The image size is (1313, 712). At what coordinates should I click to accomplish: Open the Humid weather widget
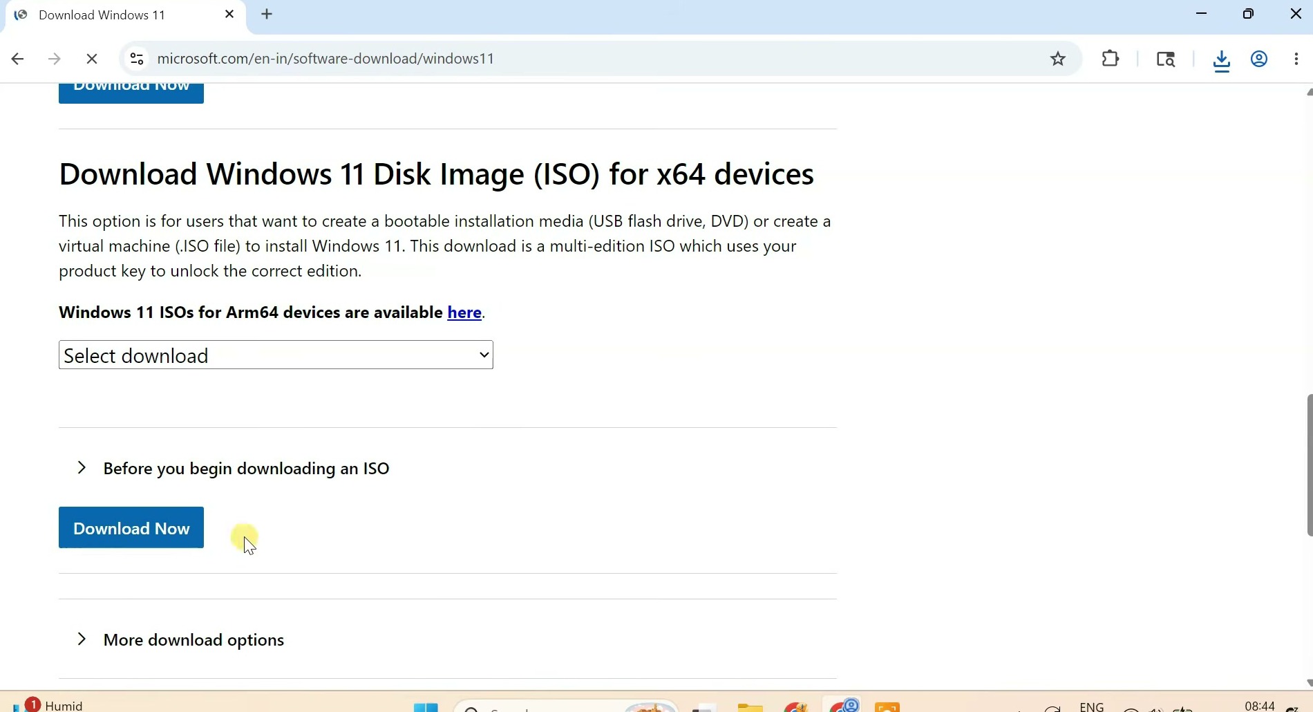48,704
